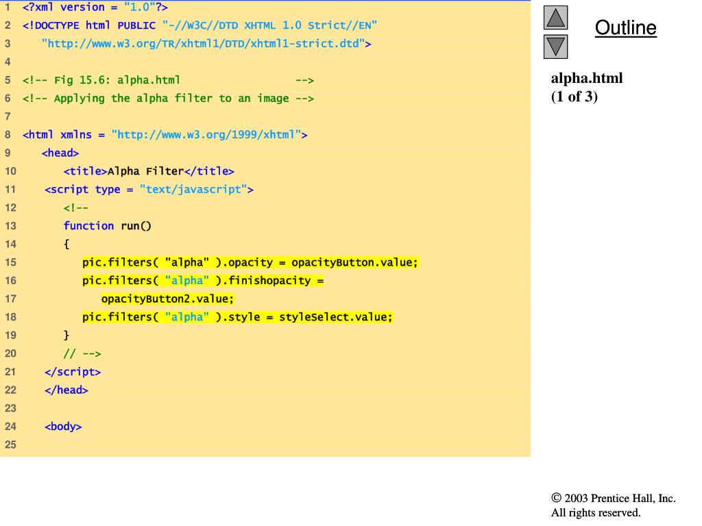The image size is (702, 526).
Task: Click the "Fig 15.6: alpha.html" comment
Action: pyautogui.click(x=168, y=81)
